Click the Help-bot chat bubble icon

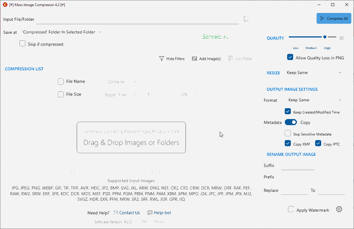coord(150,213)
